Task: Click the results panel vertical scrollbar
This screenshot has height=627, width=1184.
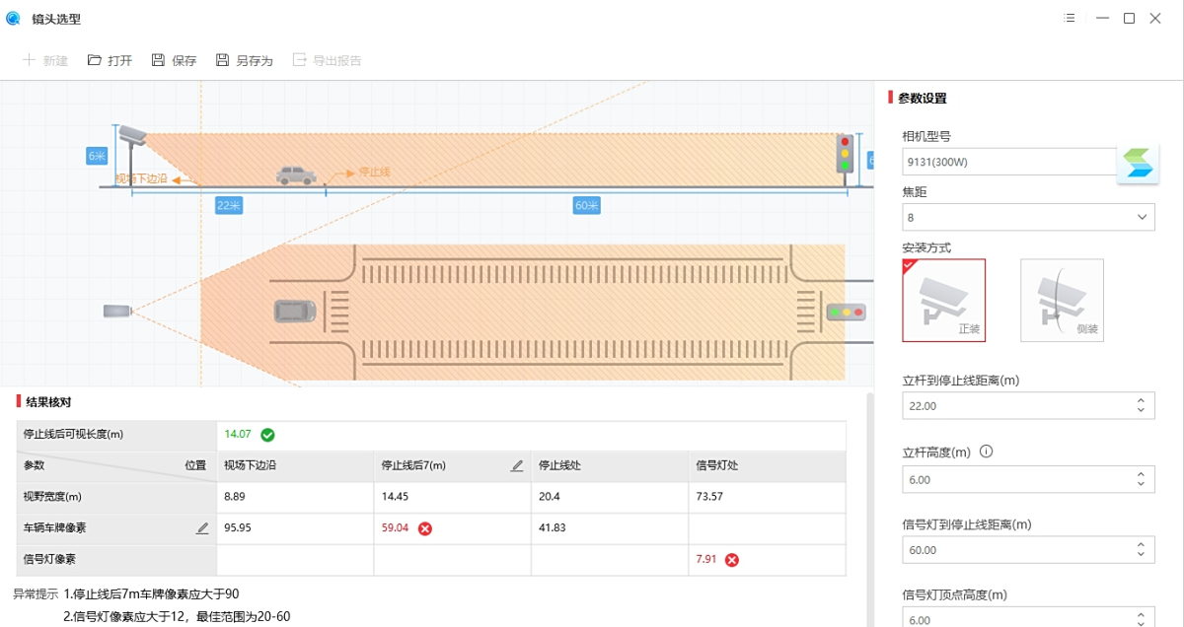Action: pyautogui.click(x=869, y=493)
